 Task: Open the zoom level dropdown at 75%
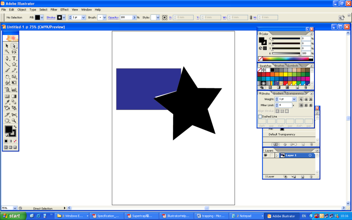tap(15, 208)
